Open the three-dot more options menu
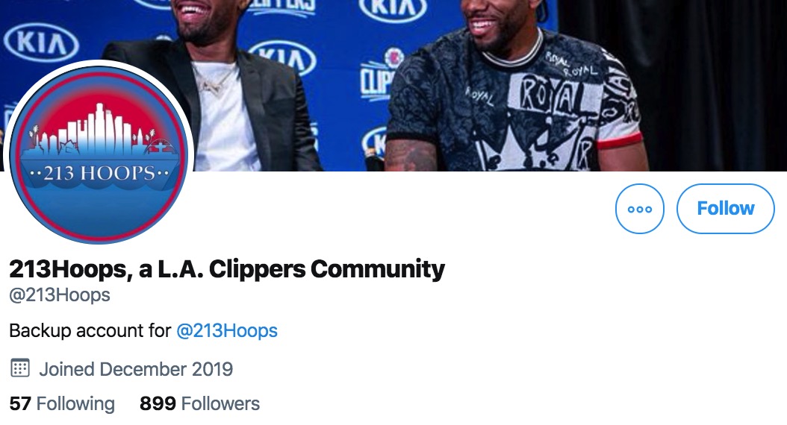 click(640, 209)
